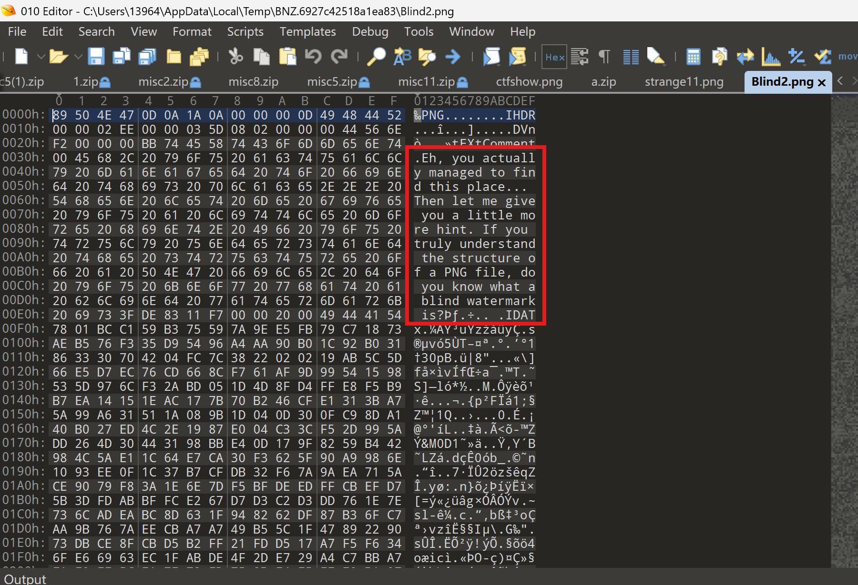
Task: Run a template with the Run Template icon
Action: (518, 57)
